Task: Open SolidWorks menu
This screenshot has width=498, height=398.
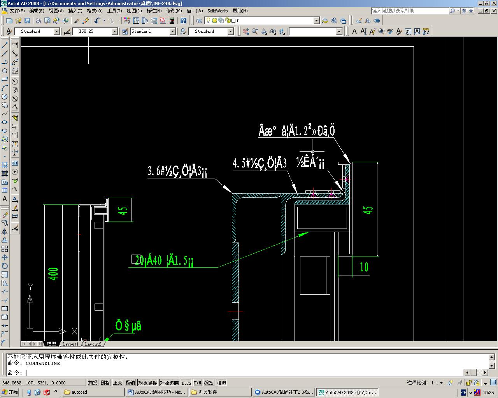Action: coord(217,11)
